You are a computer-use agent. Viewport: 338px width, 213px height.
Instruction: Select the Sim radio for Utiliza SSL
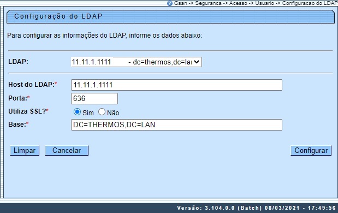77,112
